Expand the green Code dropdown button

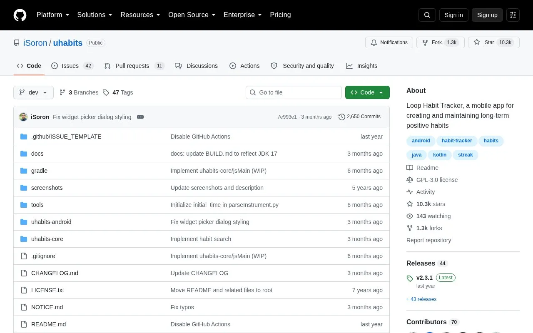tap(367, 92)
